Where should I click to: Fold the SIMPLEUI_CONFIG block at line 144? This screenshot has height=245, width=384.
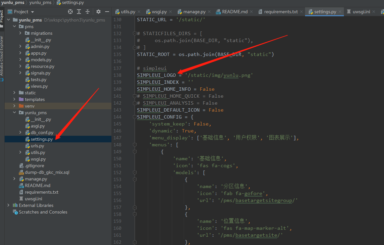pyautogui.click(x=135, y=117)
